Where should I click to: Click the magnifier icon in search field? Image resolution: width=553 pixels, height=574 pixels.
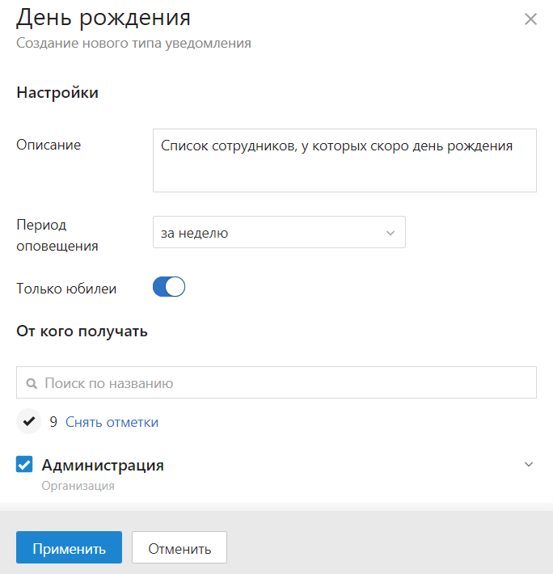(32, 383)
